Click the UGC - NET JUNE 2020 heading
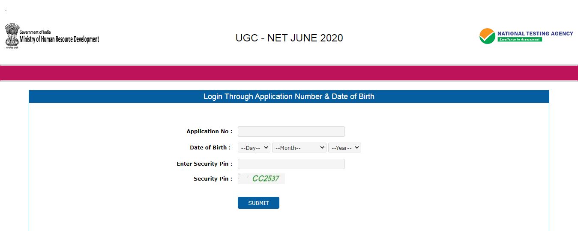This screenshot has width=578, height=231. [289, 38]
